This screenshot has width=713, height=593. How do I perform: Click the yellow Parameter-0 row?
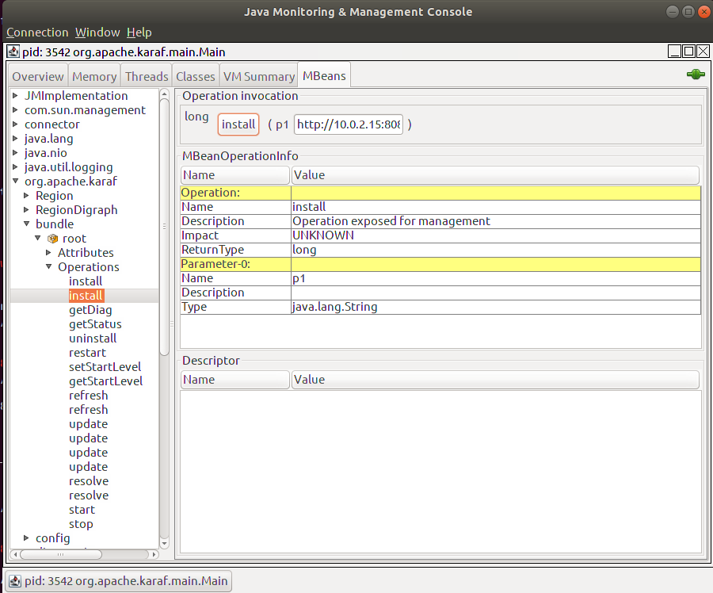(440, 264)
